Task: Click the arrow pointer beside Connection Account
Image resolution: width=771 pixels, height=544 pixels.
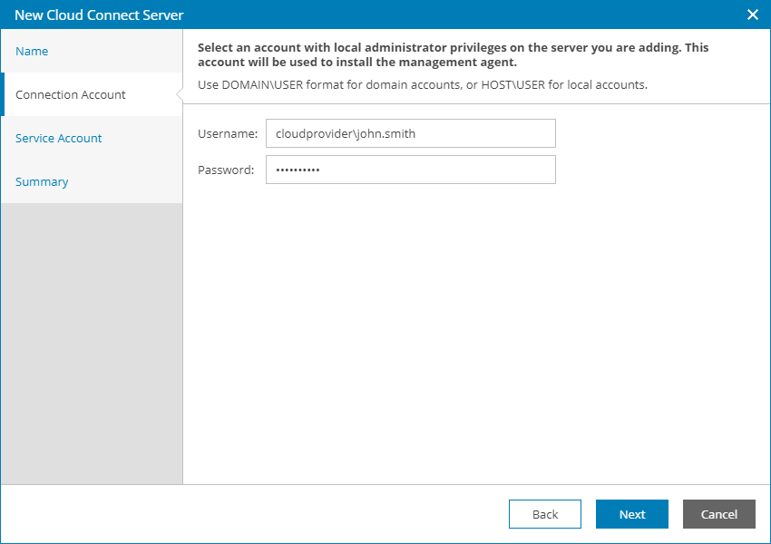Action: click(180, 94)
